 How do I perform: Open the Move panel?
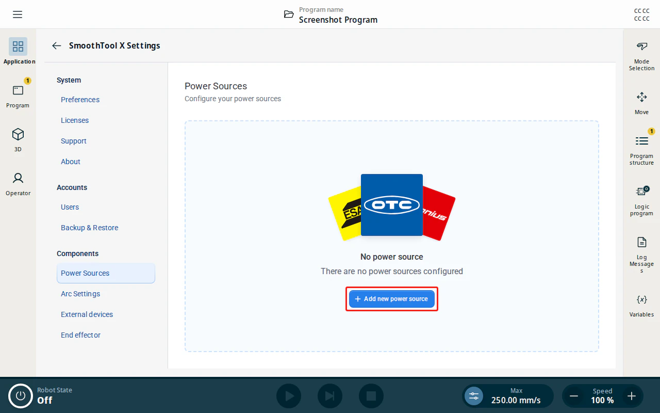click(x=641, y=103)
